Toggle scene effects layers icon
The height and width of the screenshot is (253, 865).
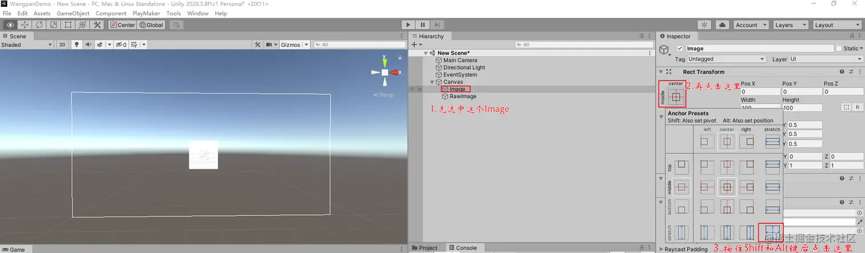coord(101,45)
